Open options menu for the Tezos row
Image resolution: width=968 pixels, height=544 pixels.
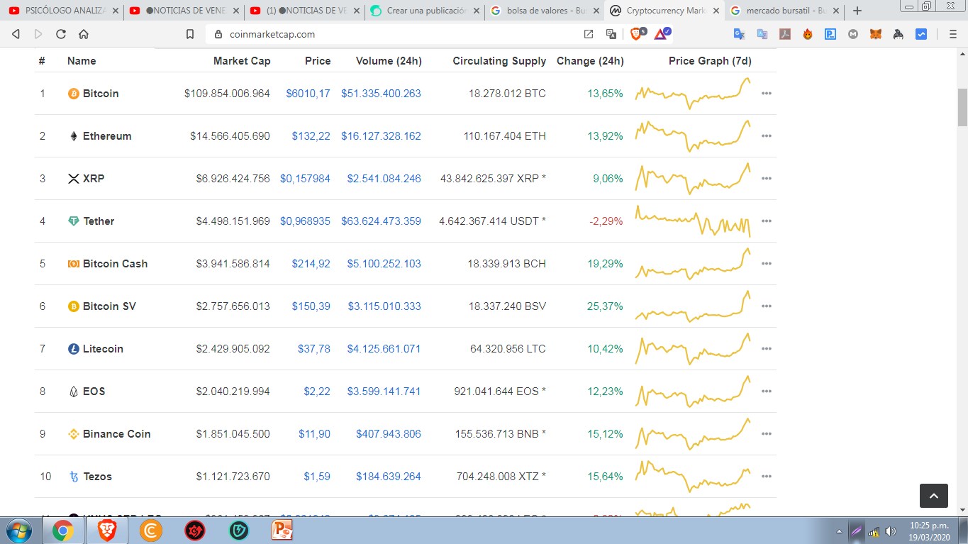[x=766, y=477]
